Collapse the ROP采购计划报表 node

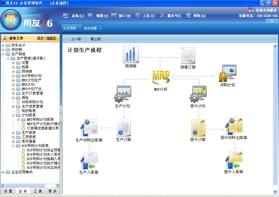coord(13,146)
